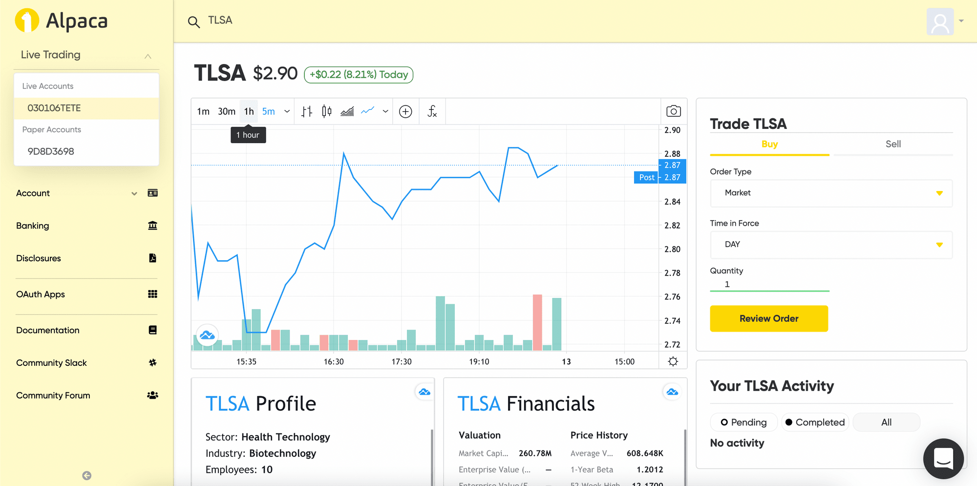Select the candlestick chart style icon

tap(327, 111)
